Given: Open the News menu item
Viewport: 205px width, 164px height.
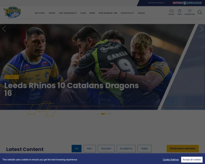Looking at the screenshot, I should click(x=92, y=13).
